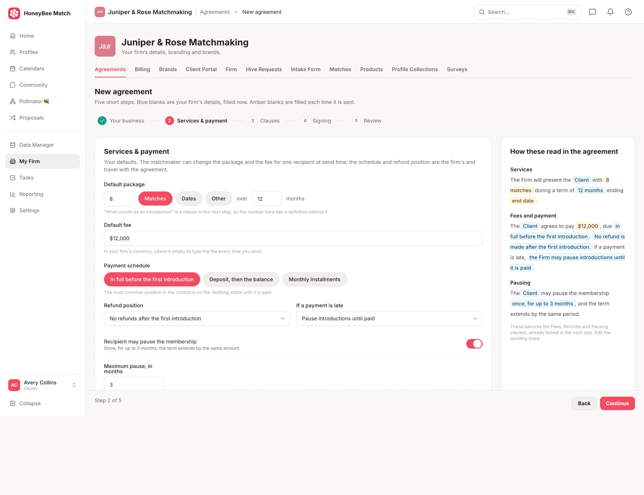Open the Refund position dropdown
644x495 pixels.
[x=197, y=318]
